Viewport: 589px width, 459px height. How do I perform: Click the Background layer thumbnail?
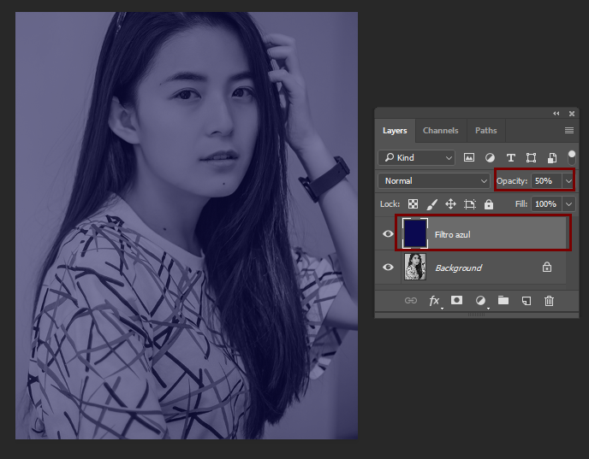coord(415,267)
